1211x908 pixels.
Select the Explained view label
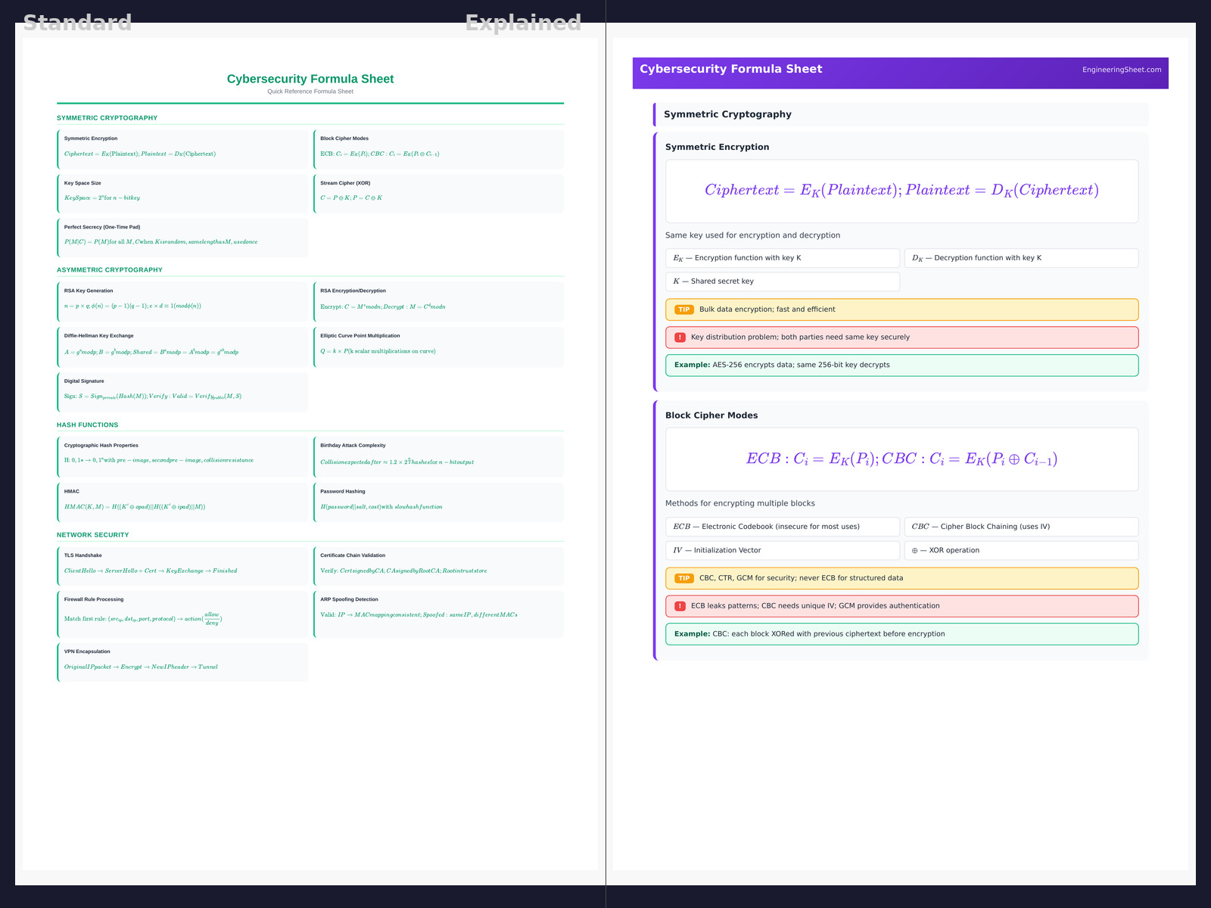point(523,23)
